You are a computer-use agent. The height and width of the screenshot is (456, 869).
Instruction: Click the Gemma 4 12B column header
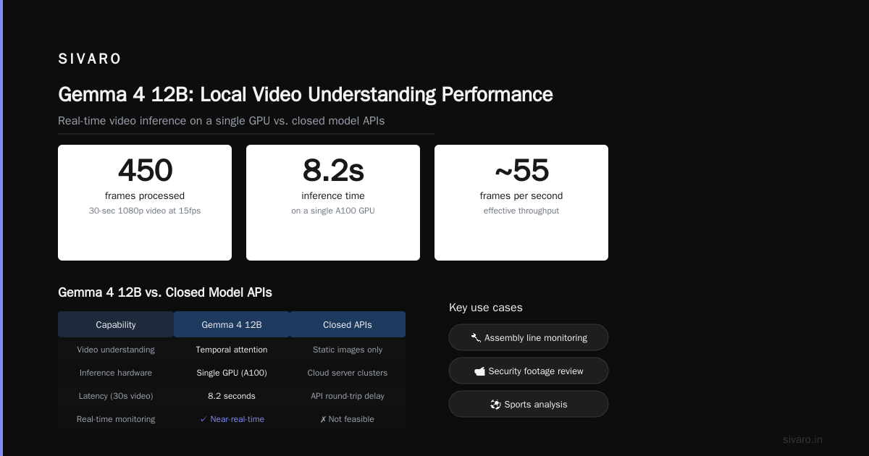[x=232, y=324]
